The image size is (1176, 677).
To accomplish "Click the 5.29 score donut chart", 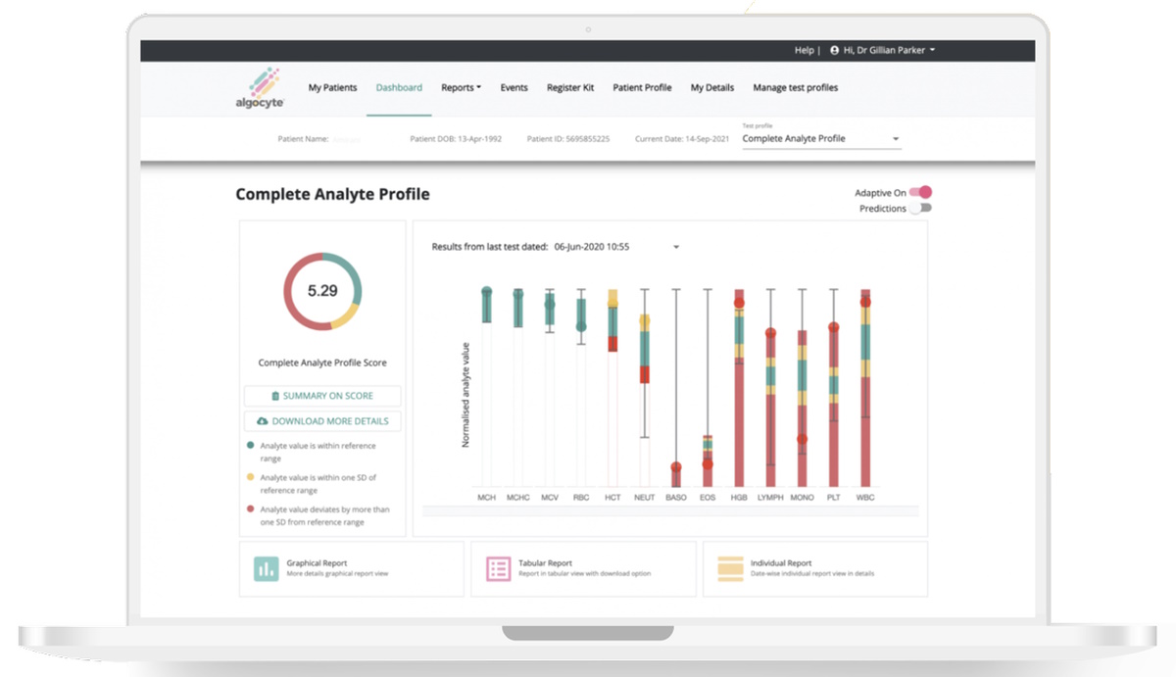I will 322,291.
